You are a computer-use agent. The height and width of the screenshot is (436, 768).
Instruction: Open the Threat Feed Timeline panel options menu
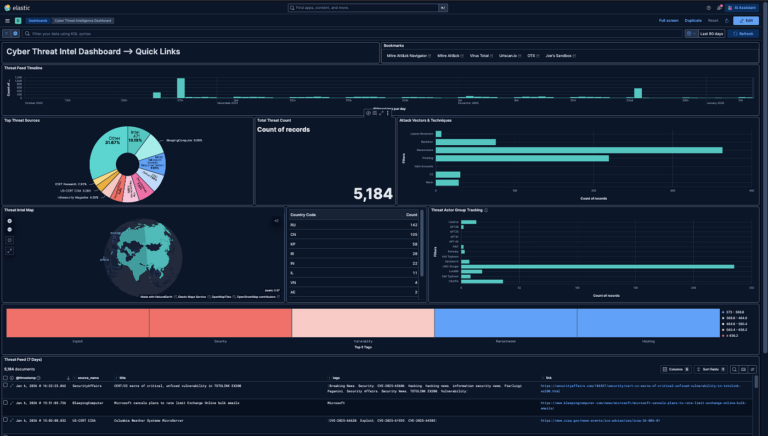(x=388, y=112)
